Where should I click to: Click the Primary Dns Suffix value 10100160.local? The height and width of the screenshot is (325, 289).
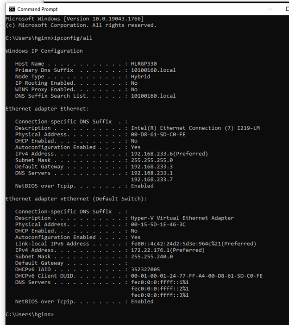153,70
